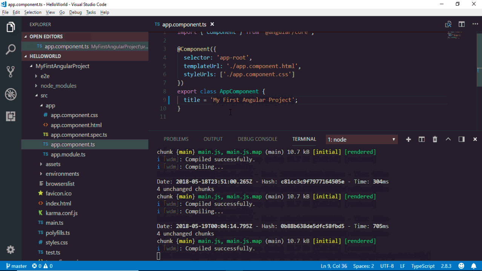Click the master branch indicator
Image resolution: width=482 pixels, height=271 pixels.
pos(16,266)
